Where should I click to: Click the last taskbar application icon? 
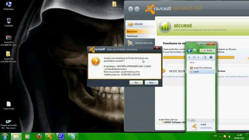point(73,136)
